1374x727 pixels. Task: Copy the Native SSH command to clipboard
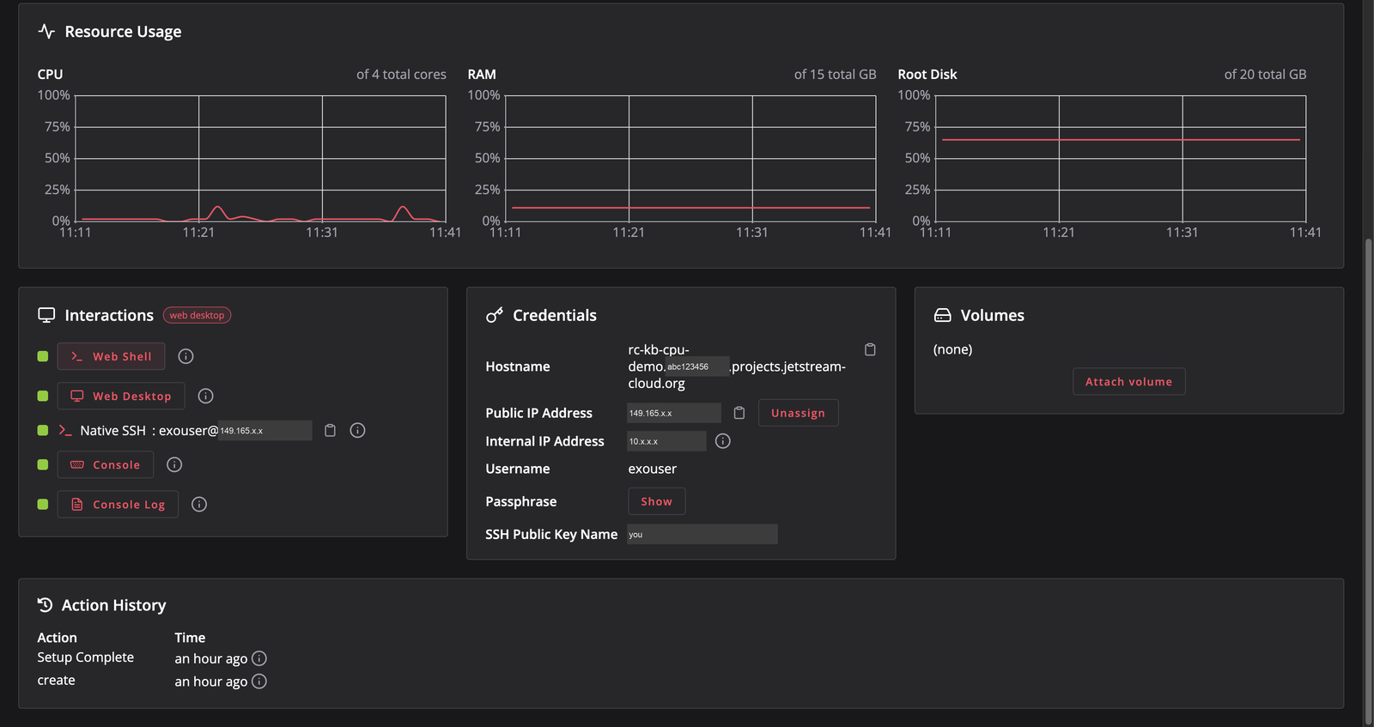pos(330,430)
